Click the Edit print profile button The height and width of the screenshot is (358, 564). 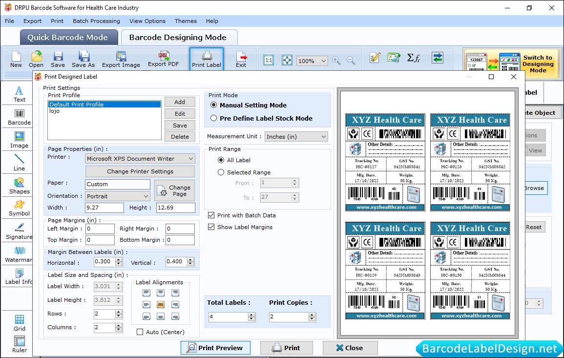(x=180, y=114)
